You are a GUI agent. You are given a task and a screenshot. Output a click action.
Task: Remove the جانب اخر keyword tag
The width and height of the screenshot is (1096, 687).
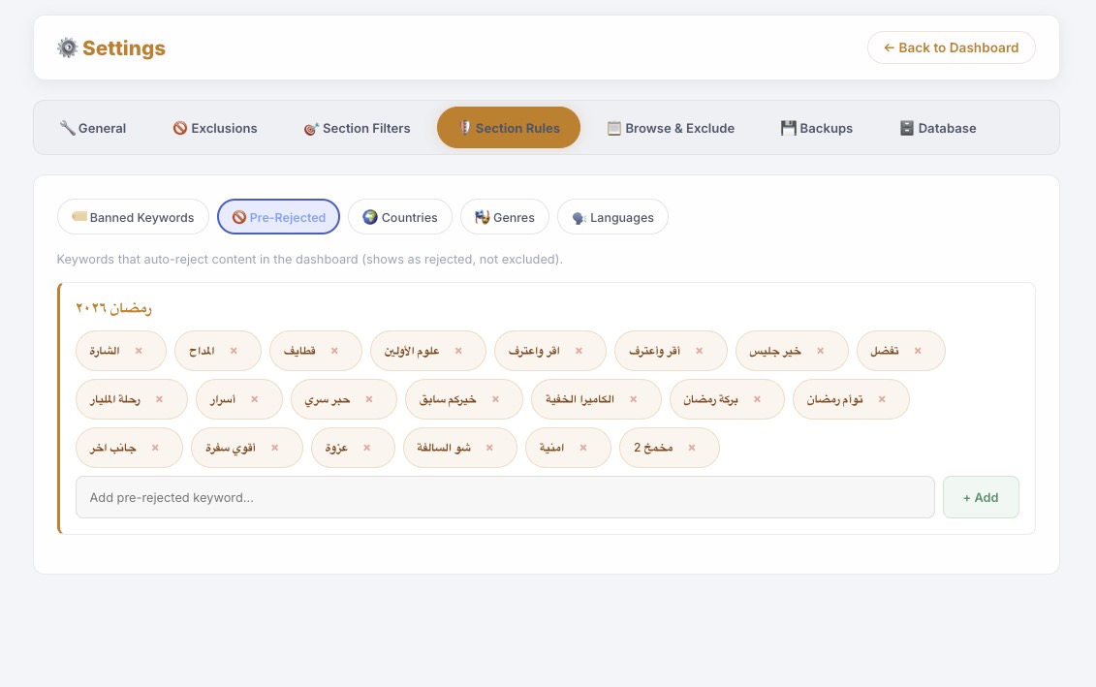(x=155, y=448)
